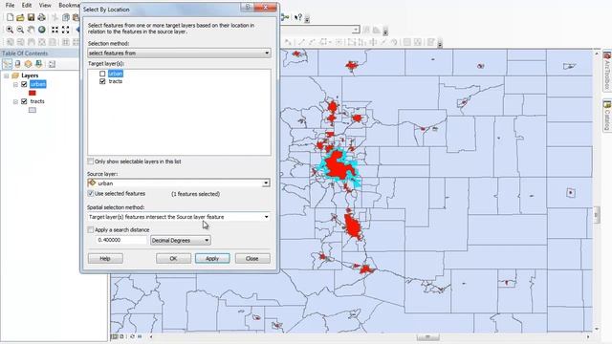The height and width of the screenshot is (344, 612).
Task: Switch TOC to List By Source
Action: tap(17, 64)
